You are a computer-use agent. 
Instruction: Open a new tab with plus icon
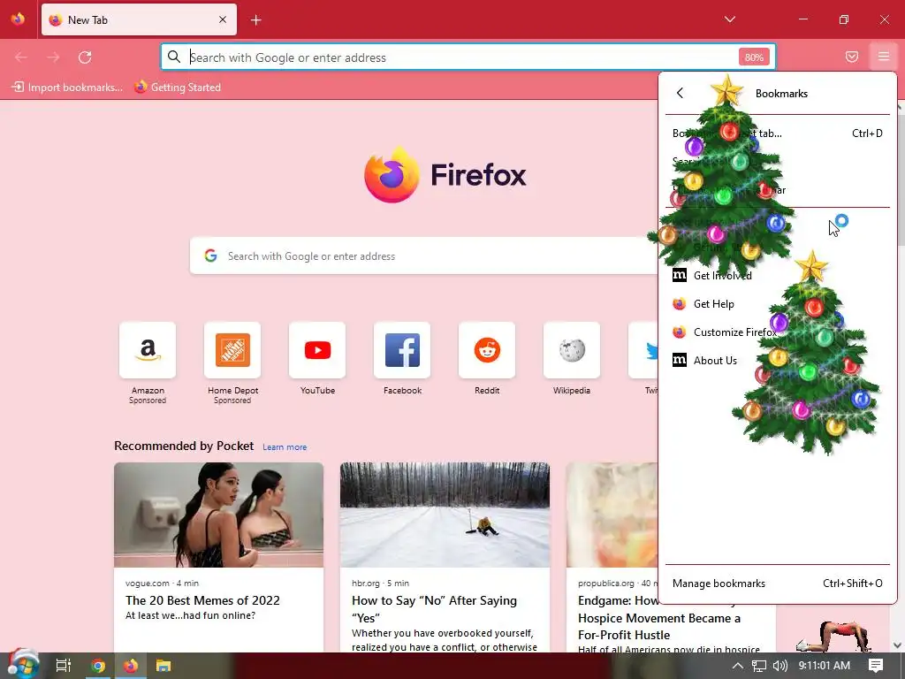tap(256, 20)
